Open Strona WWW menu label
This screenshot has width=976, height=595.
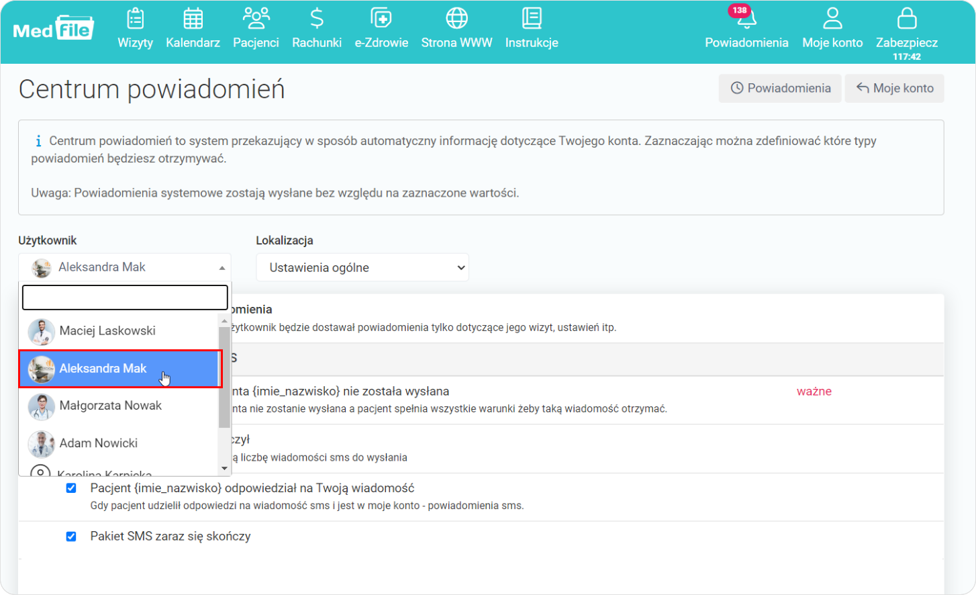click(x=456, y=42)
